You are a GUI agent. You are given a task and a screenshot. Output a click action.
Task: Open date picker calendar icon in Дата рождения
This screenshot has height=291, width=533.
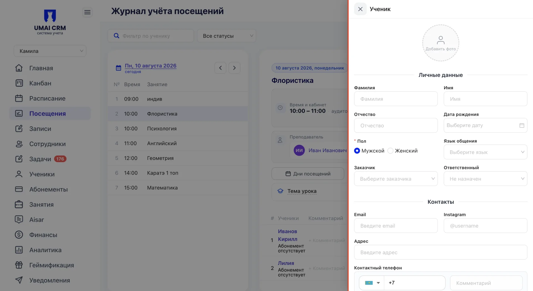point(522,125)
